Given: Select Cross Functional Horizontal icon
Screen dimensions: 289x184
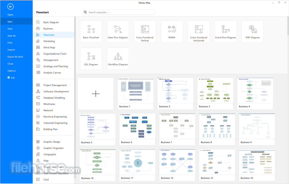Looking at the screenshot, I should [199, 29].
